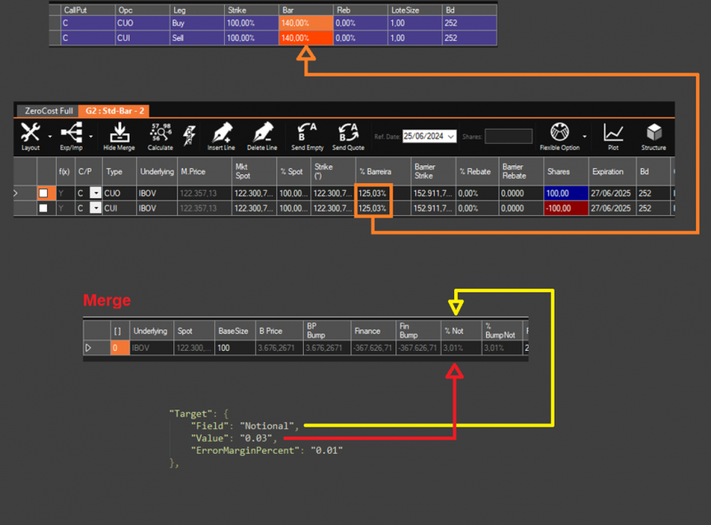Screen dimensions: 711x525
Task: Switch to the ZeroCost Full tab
Action: (47, 110)
